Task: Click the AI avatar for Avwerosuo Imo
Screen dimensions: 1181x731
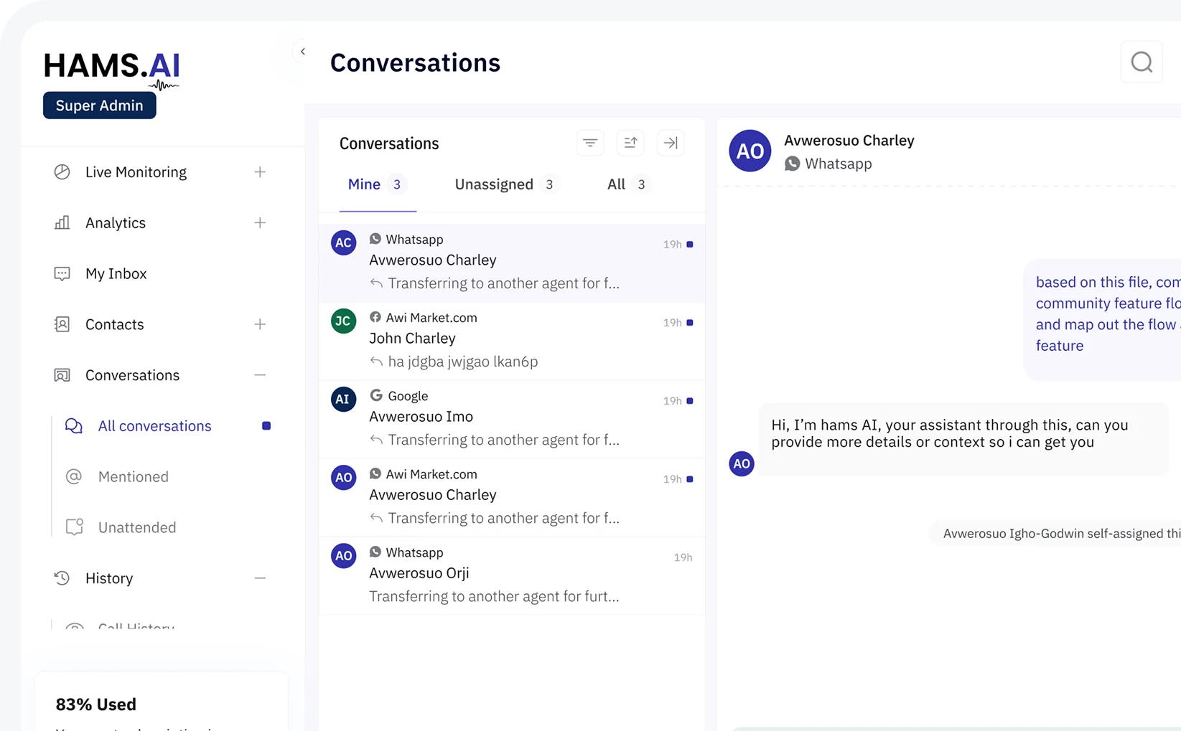Action: 344,399
